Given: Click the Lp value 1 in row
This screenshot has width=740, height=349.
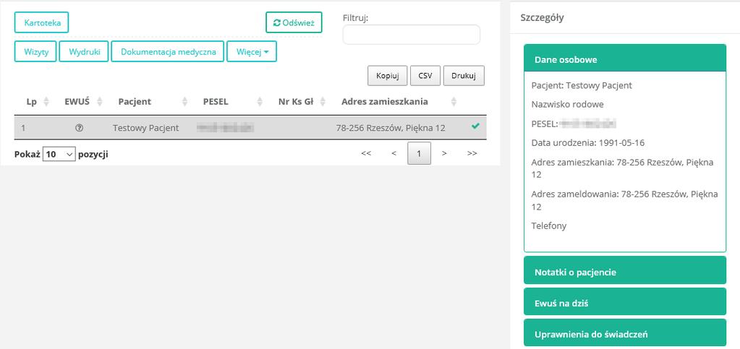Looking at the screenshot, I should point(23,128).
